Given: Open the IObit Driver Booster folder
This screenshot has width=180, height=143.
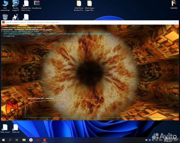Looking at the screenshot, I should (79, 3).
